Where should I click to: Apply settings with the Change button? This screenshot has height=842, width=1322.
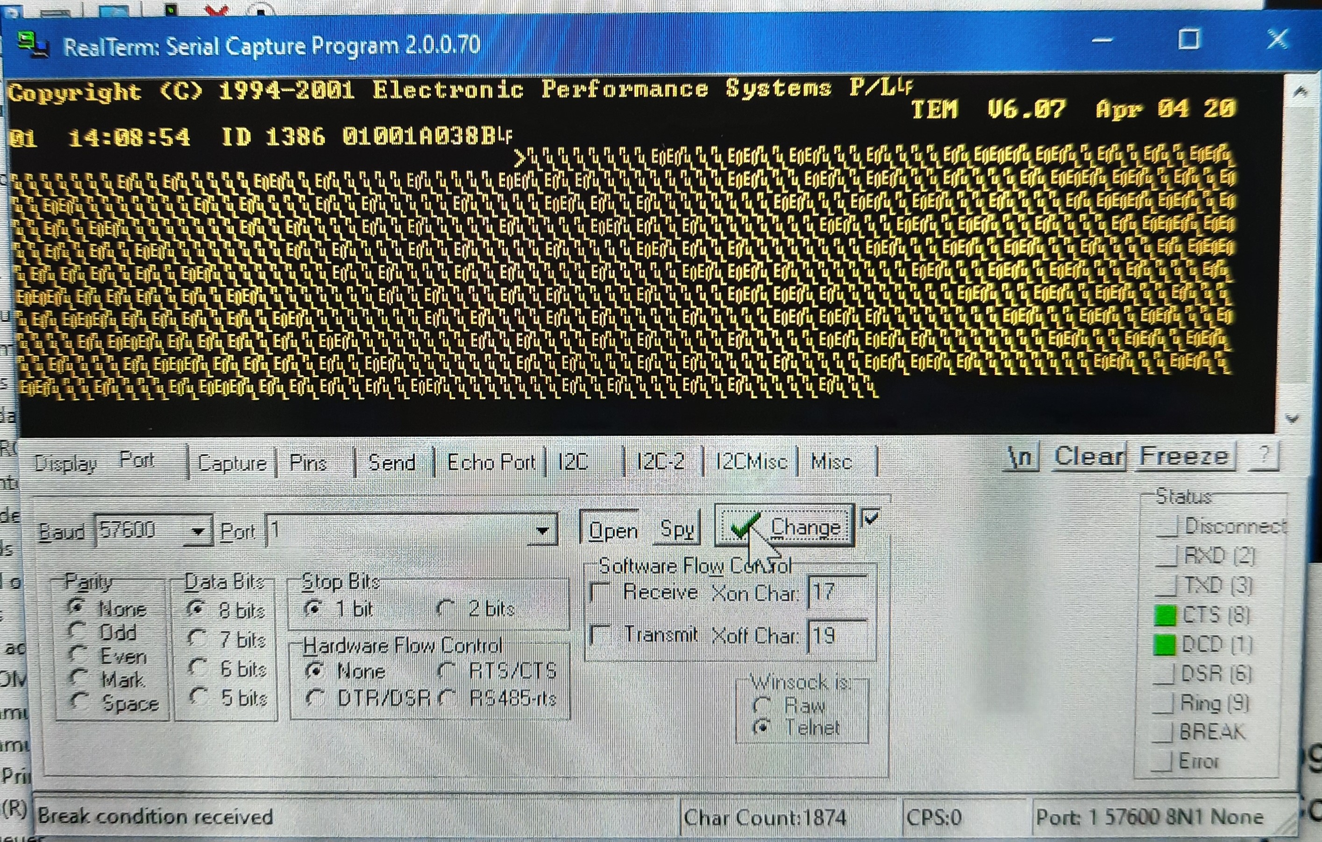point(784,526)
